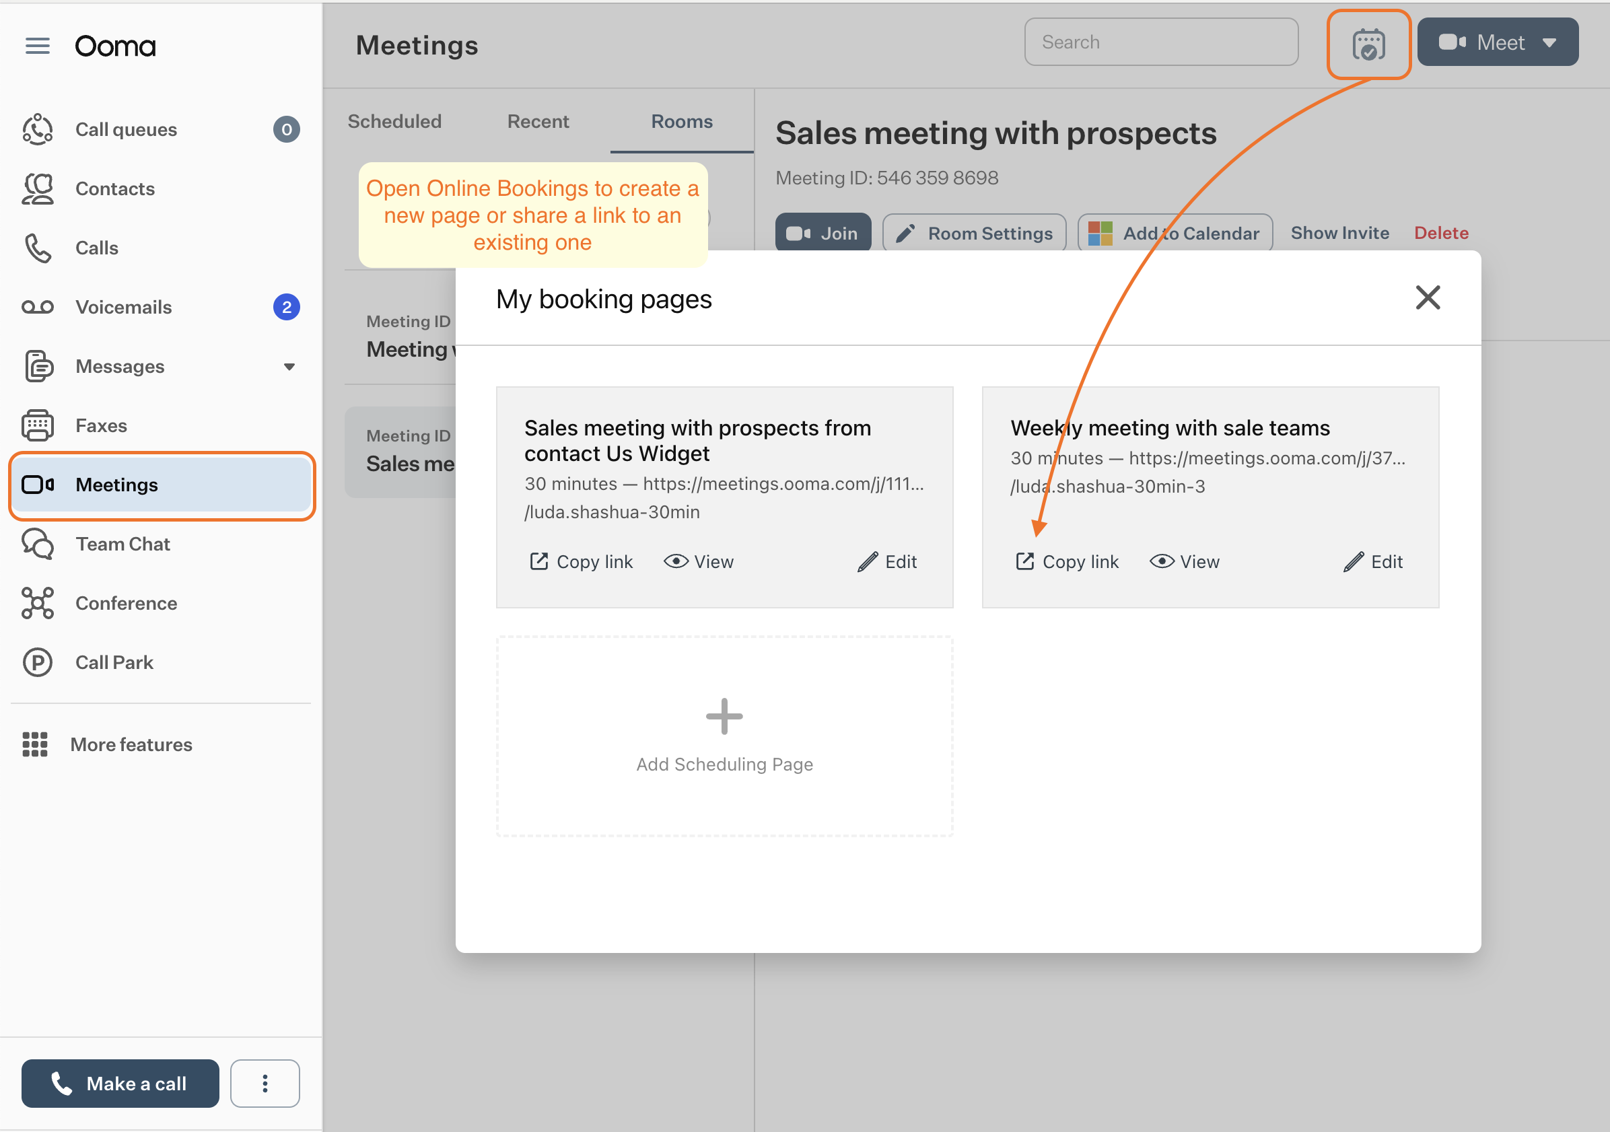
Task: Expand the Messages submenu arrow
Action: click(x=289, y=367)
